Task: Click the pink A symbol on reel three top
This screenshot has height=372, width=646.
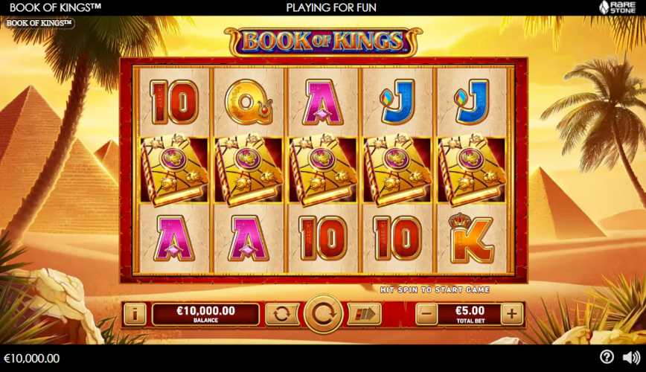Action: pos(323,102)
